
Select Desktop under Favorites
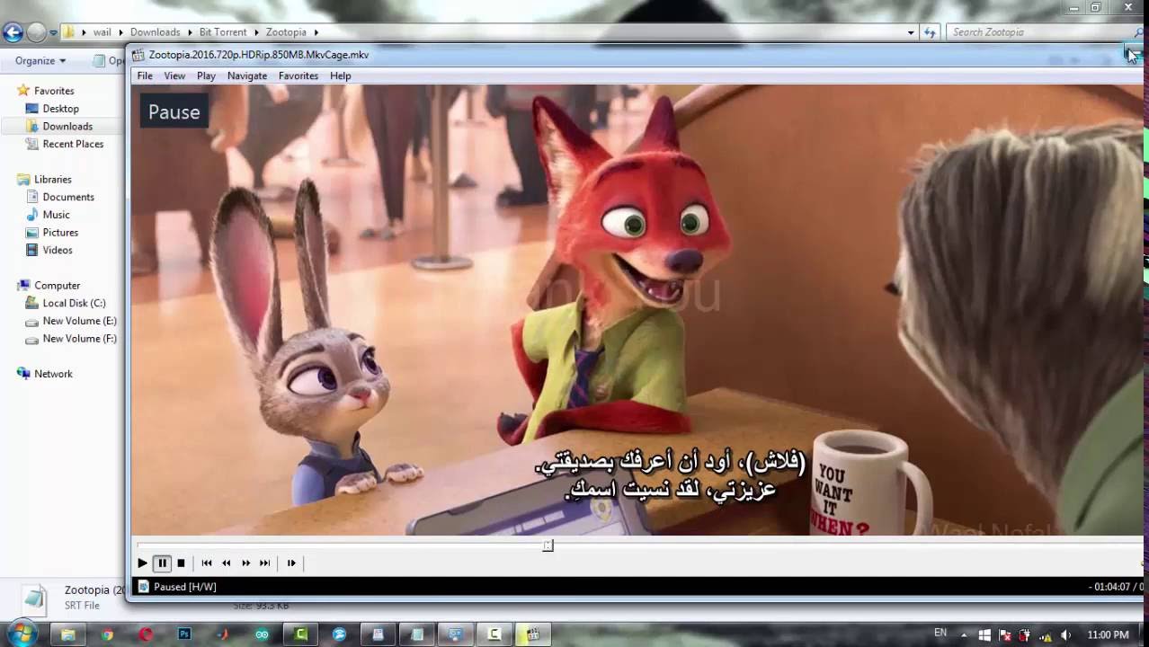[x=60, y=109]
